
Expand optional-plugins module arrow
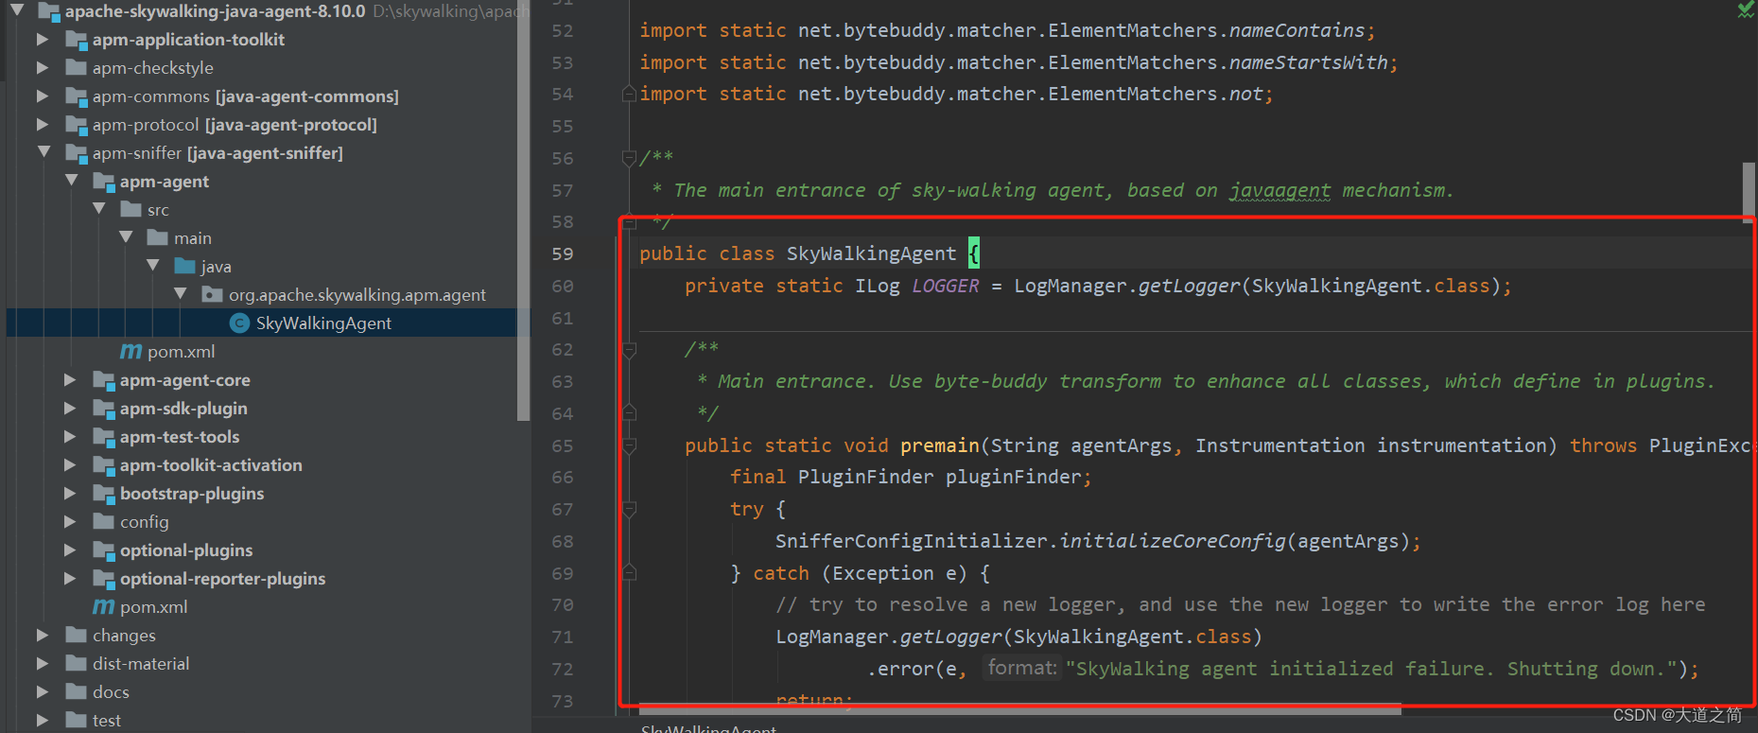[x=69, y=550]
